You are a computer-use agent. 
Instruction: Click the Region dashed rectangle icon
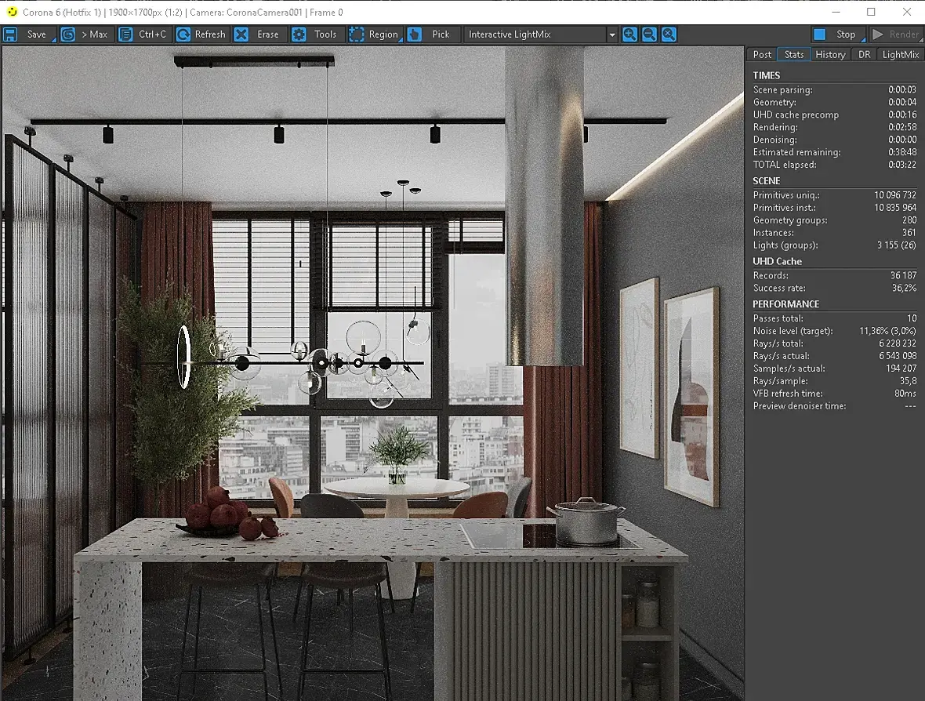pos(357,35)
